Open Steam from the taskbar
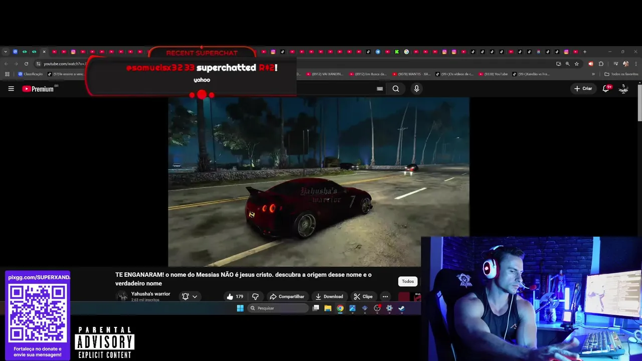 401,308
